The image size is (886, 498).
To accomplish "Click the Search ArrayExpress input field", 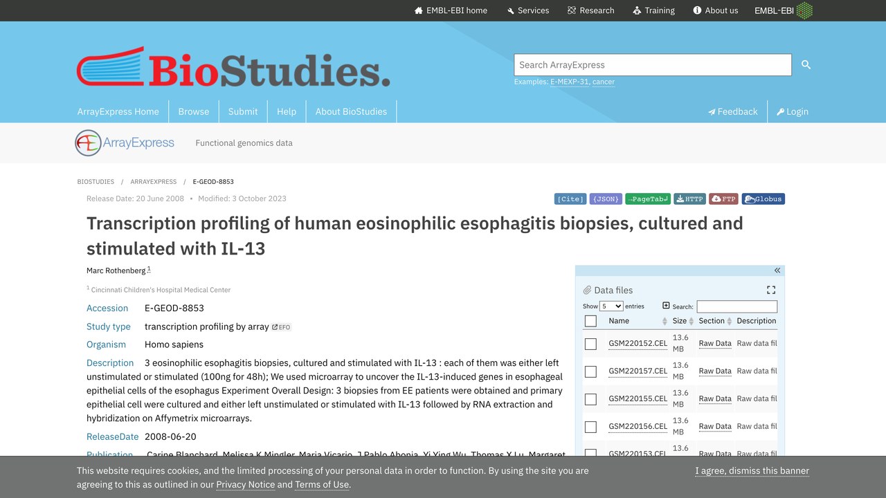I will pyautogui.click(x=653, y=65).
